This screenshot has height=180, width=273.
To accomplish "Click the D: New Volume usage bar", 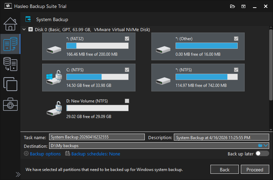I will [97, 108].
